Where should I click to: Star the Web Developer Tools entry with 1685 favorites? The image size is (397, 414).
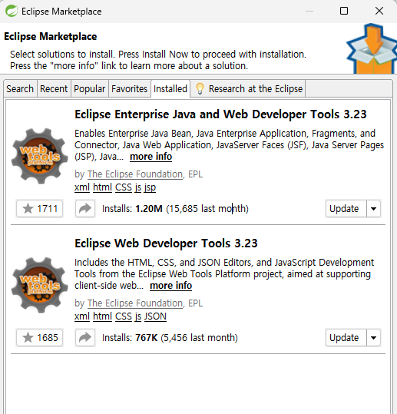tap(40, 337)
